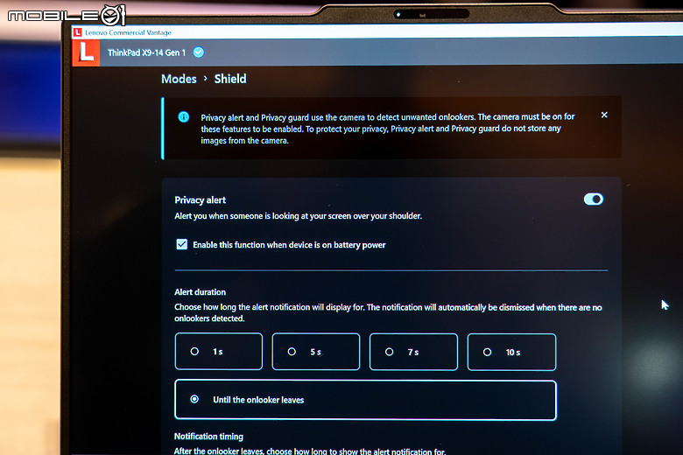Uncheck Enable this function on battery power
This screenshot has height=455, width=683.
[181, 244]
